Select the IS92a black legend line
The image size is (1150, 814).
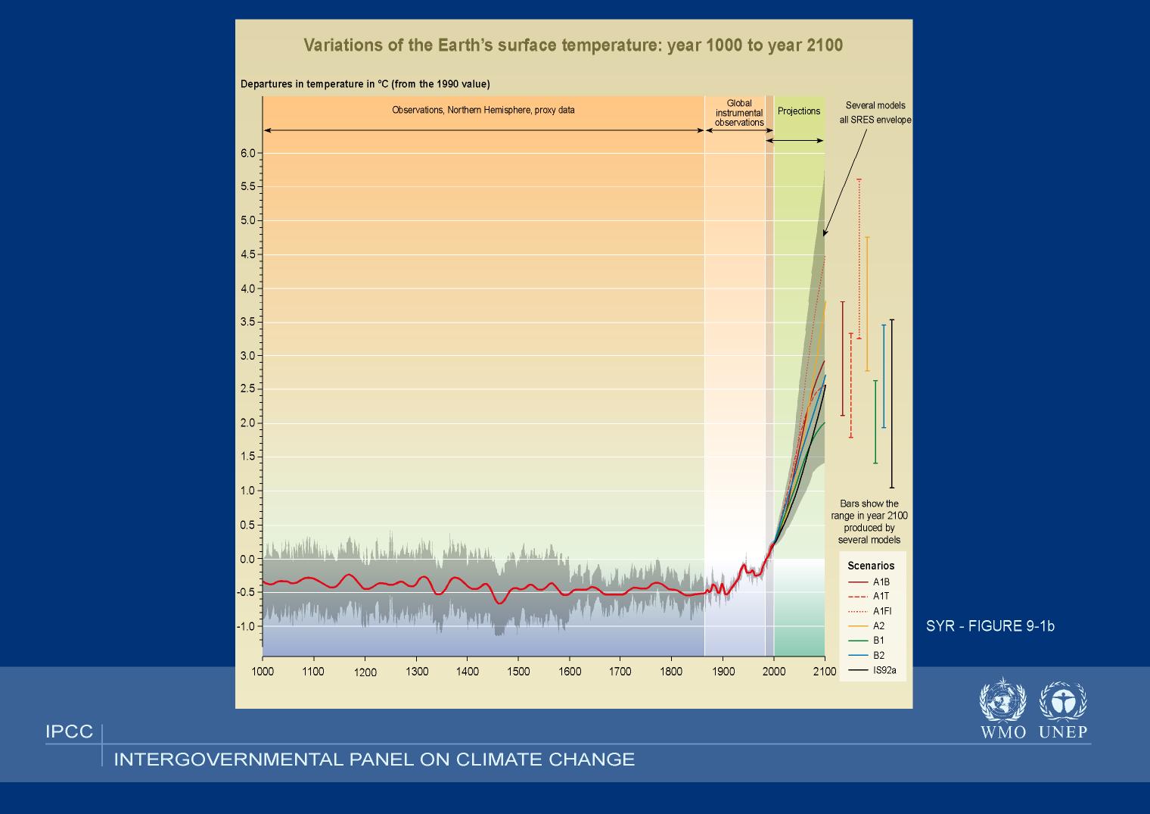[857, 670]
